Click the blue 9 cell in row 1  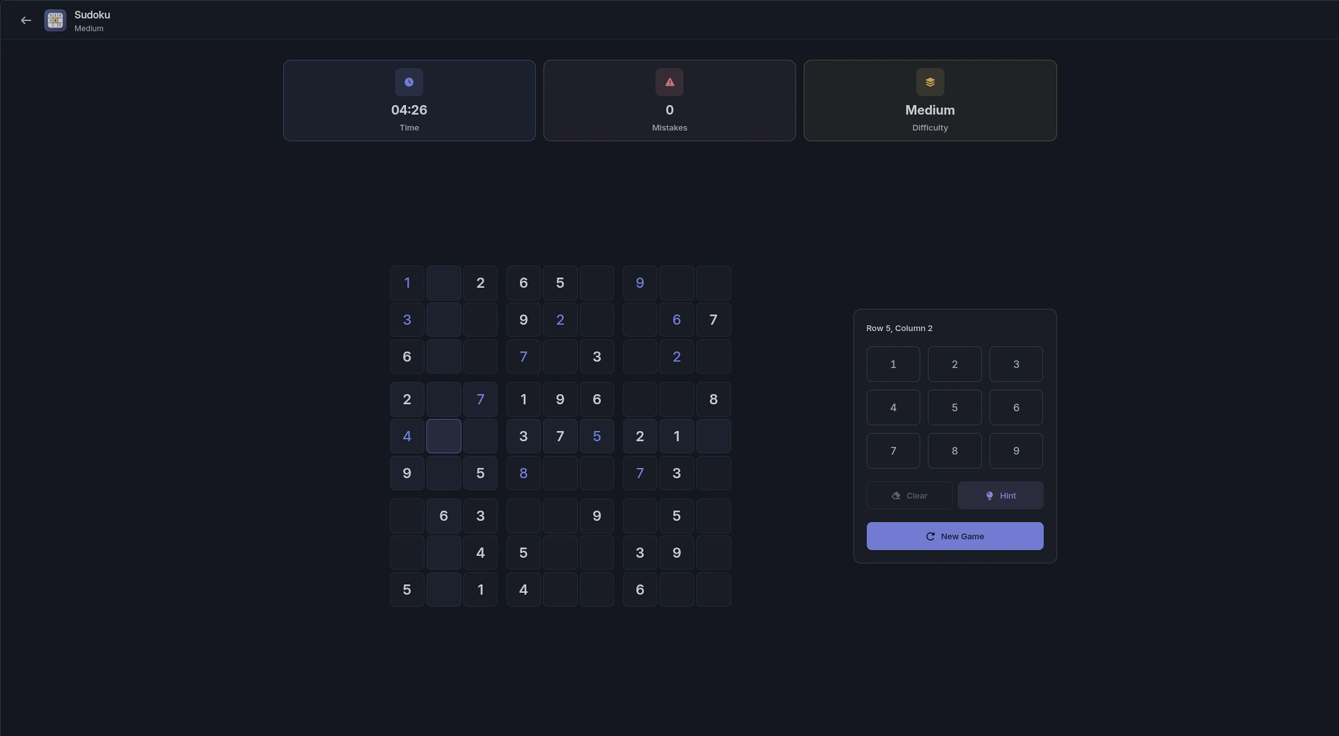tap(640, 283)
